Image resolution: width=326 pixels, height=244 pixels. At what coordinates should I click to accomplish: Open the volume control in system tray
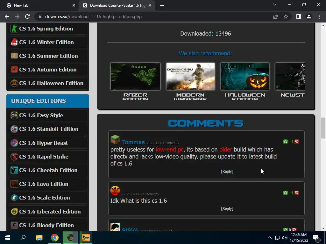coord(285,238)
